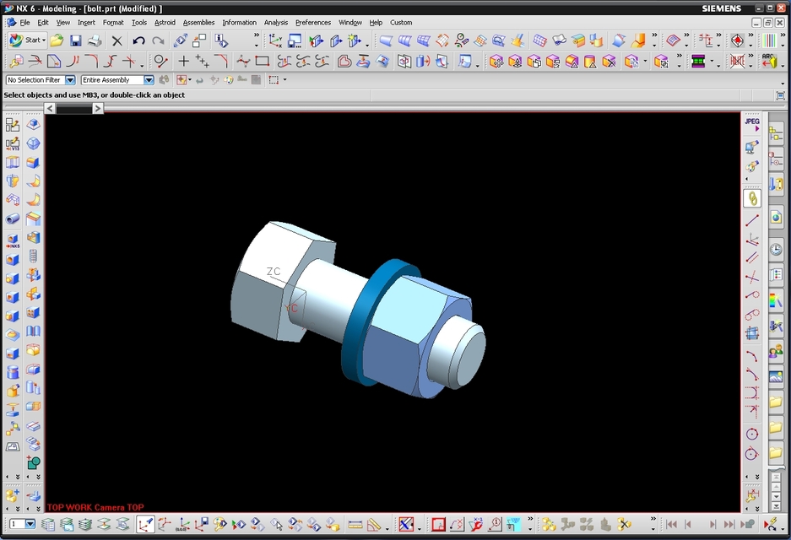Open the Assemblies menu
This screenshot has width=791, height=540.
tap(198, 23)
